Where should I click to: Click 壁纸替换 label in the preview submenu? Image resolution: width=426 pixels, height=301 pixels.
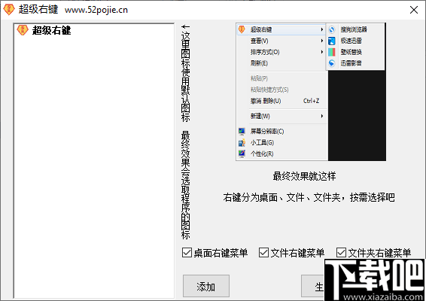[351, 52]
